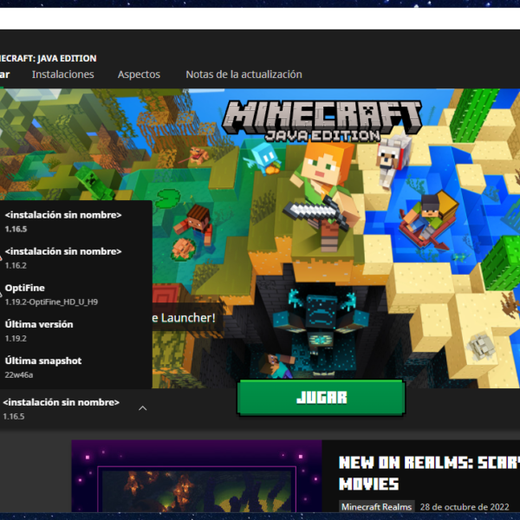
Task: Select the 1.16.5 installation in the list
Action: tap(76, 222)
